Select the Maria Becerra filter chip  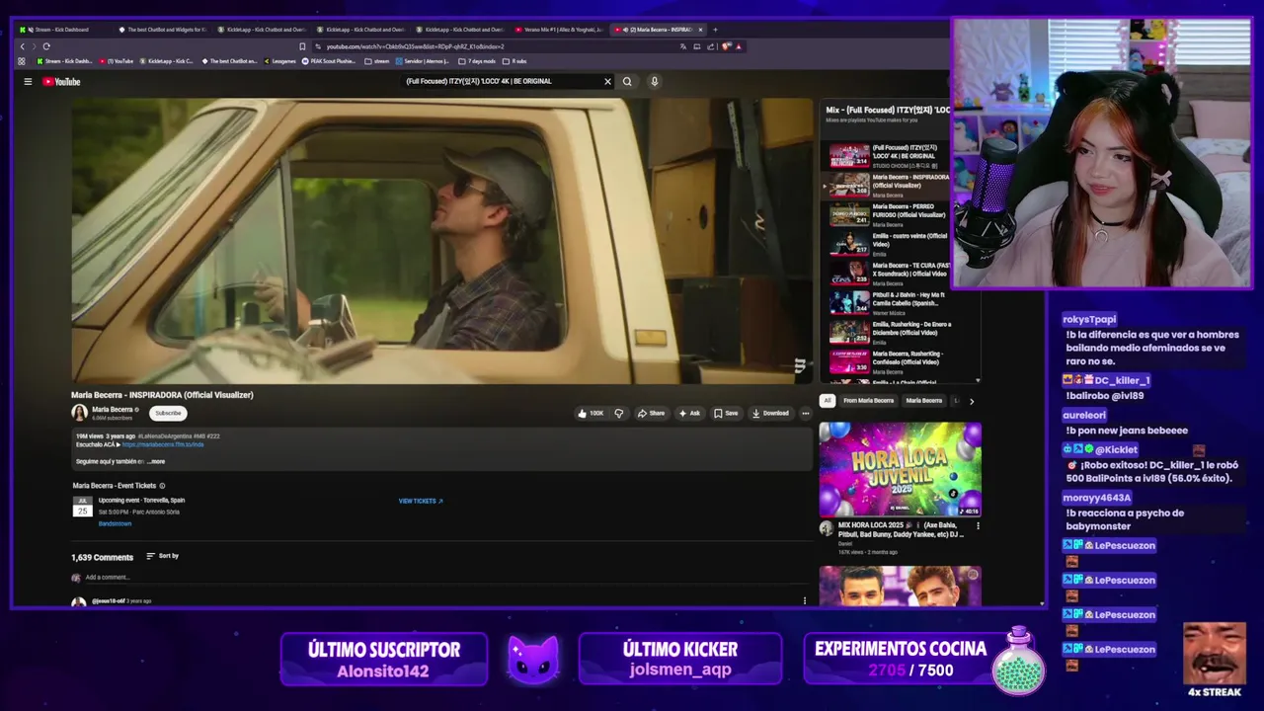click(924, 401)
